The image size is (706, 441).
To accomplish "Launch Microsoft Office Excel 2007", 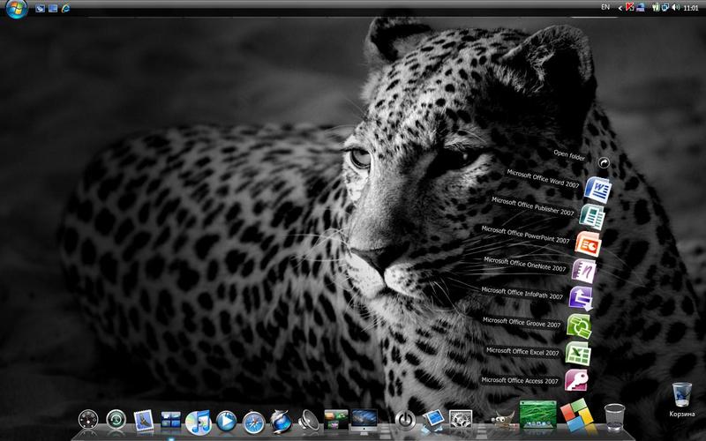I will (578, 352).
